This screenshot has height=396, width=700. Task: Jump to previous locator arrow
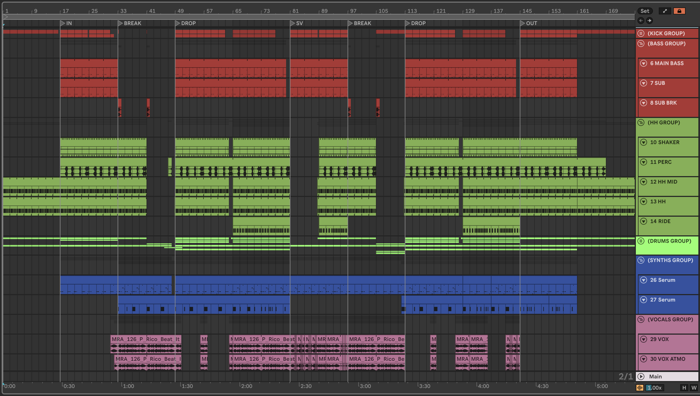[x=641, y=20]
